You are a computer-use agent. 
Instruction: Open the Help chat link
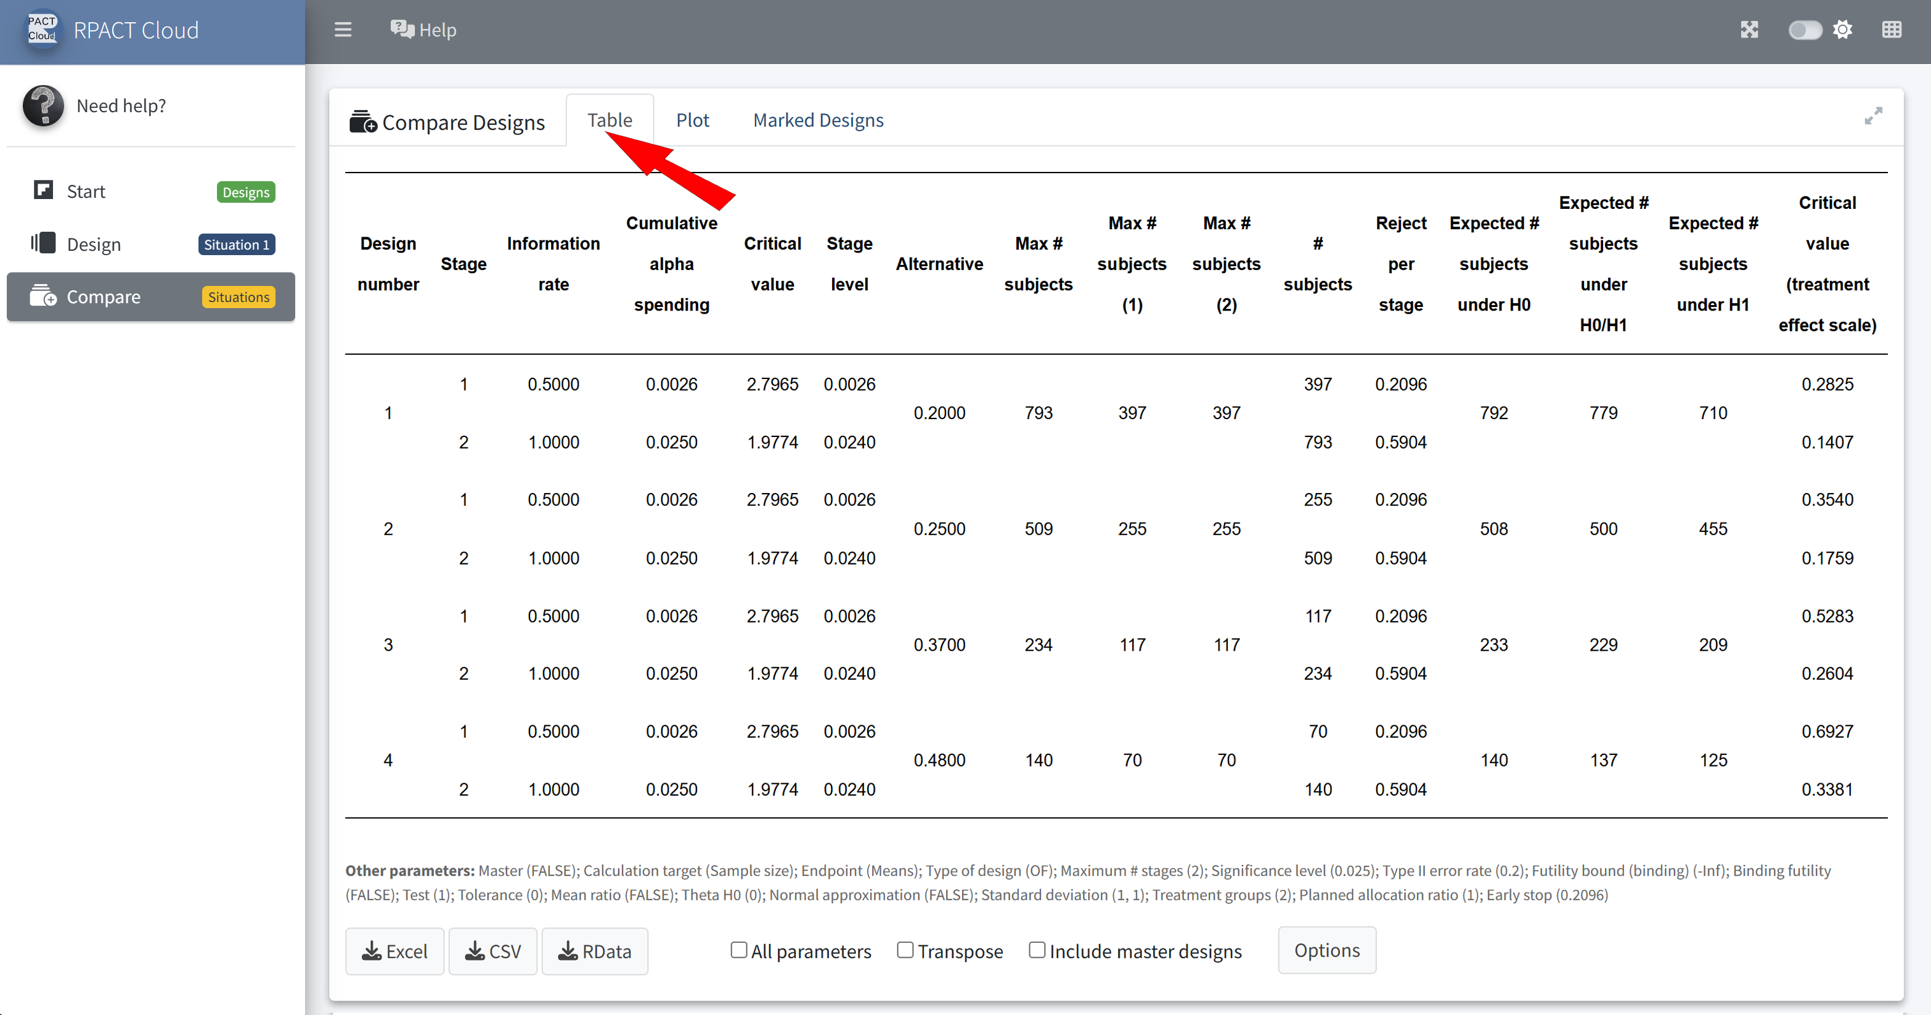[x=423, y=30]
